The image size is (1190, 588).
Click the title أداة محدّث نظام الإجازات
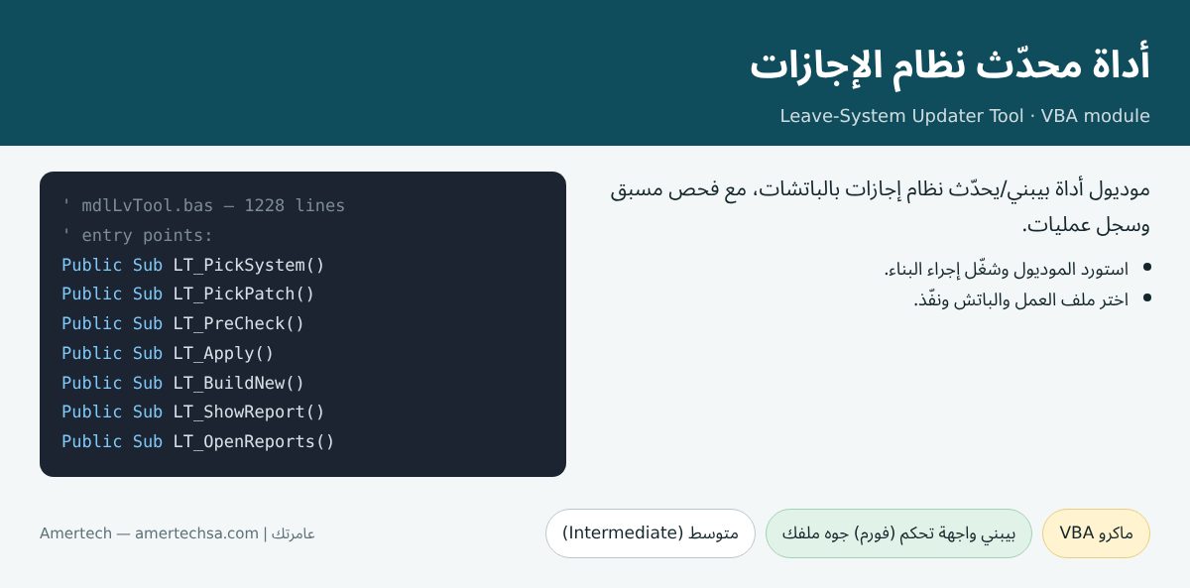click(950, 65)
